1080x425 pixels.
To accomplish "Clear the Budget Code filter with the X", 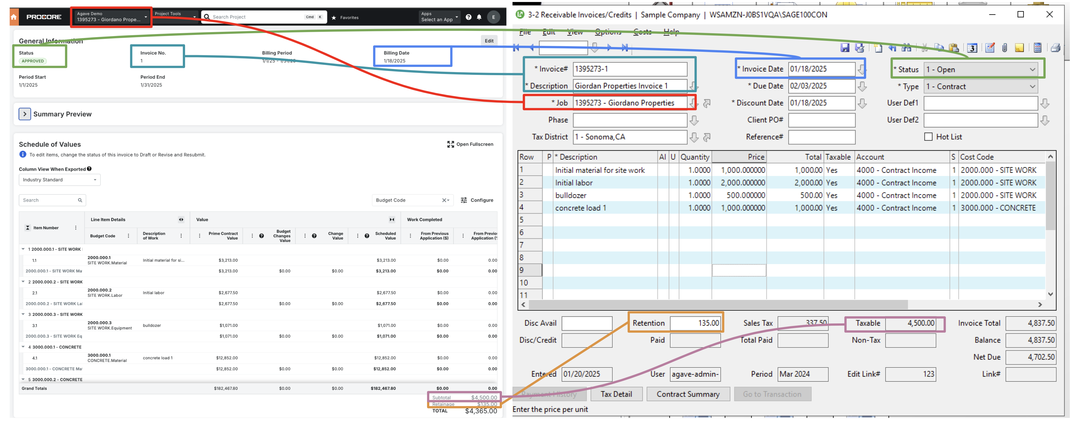I will point(444,200).
